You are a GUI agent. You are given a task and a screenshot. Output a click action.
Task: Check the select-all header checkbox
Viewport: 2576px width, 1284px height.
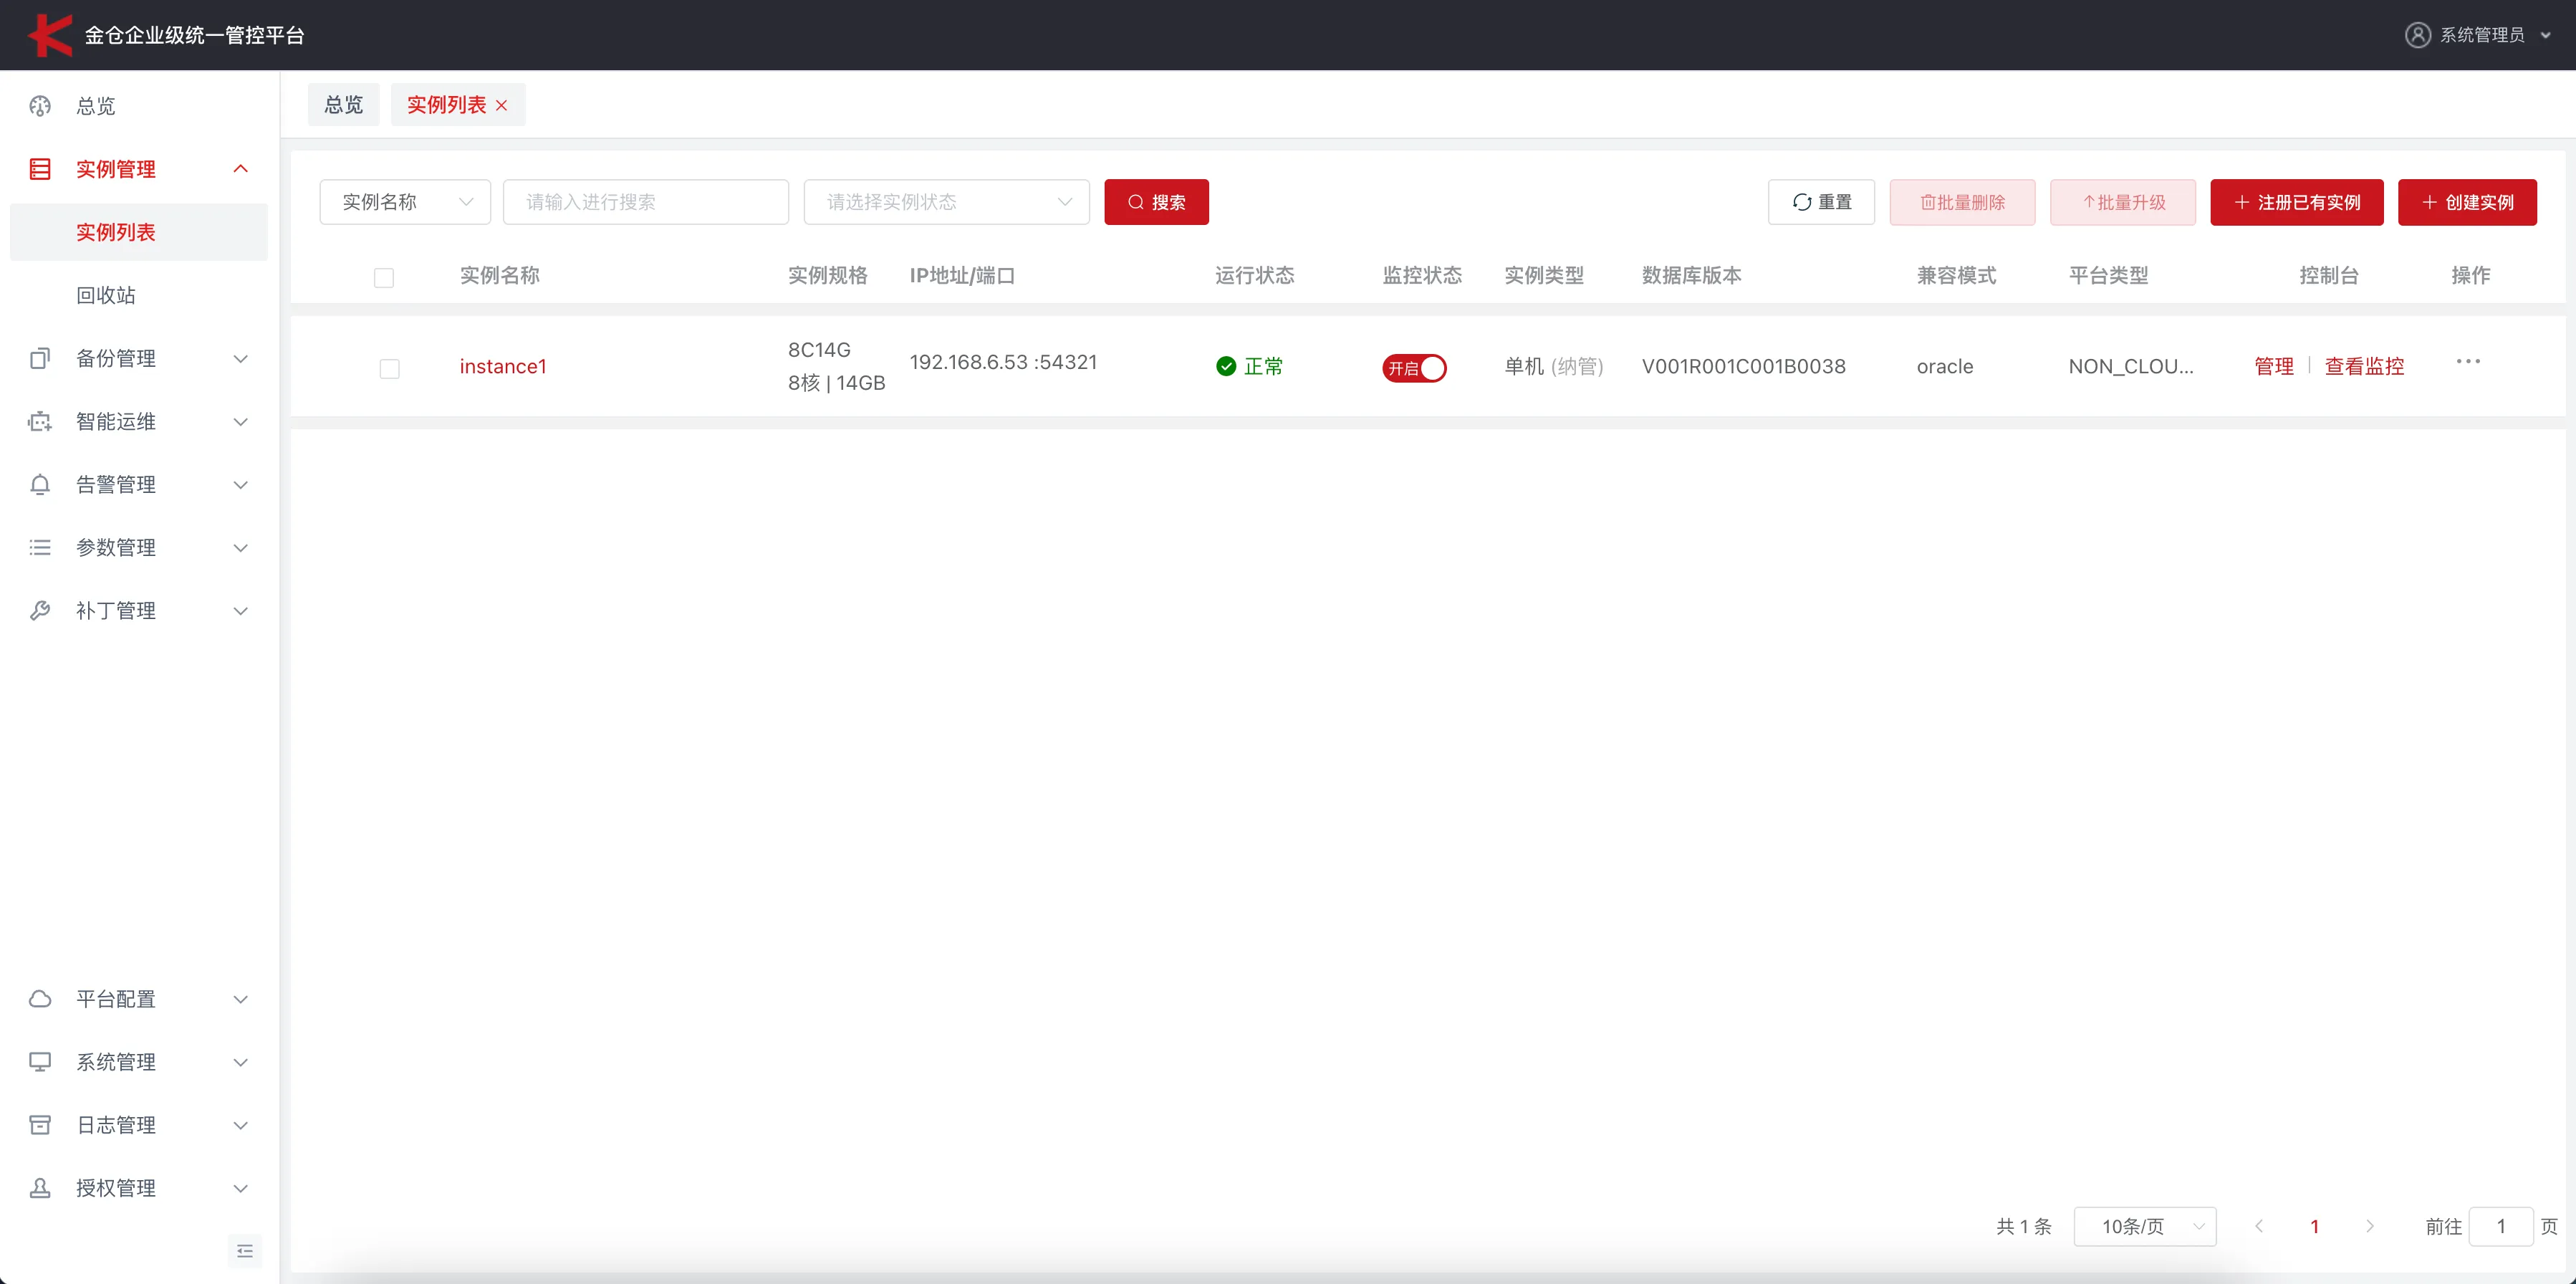coord(383,277)
